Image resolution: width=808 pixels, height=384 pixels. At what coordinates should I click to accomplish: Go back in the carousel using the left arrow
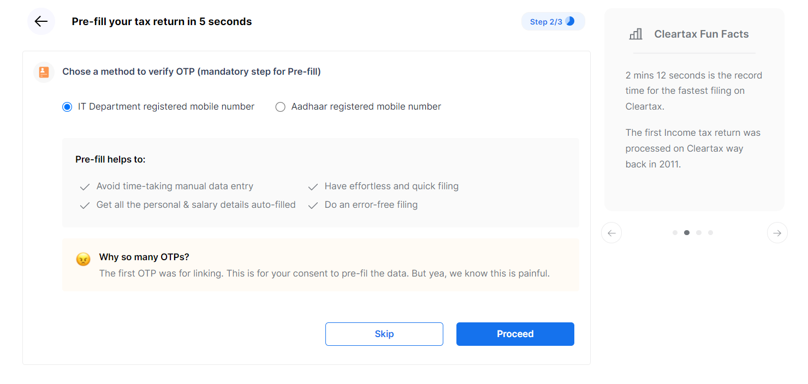[x=611, y=232]
